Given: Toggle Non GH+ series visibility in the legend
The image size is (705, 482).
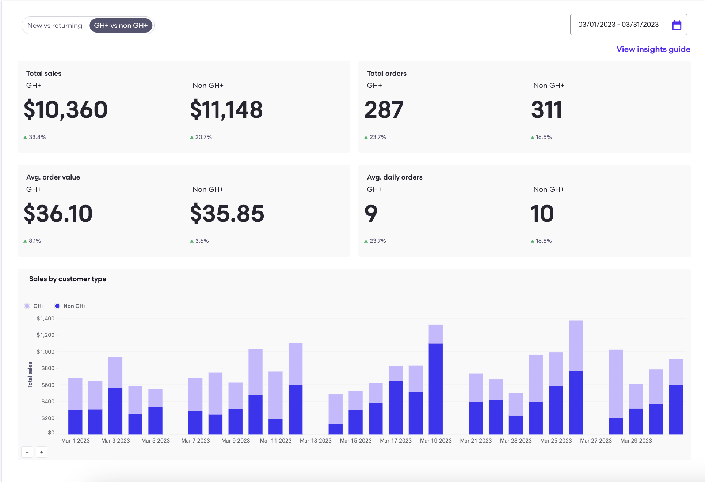Looking at the screenshot, I should tap(70, 306).
